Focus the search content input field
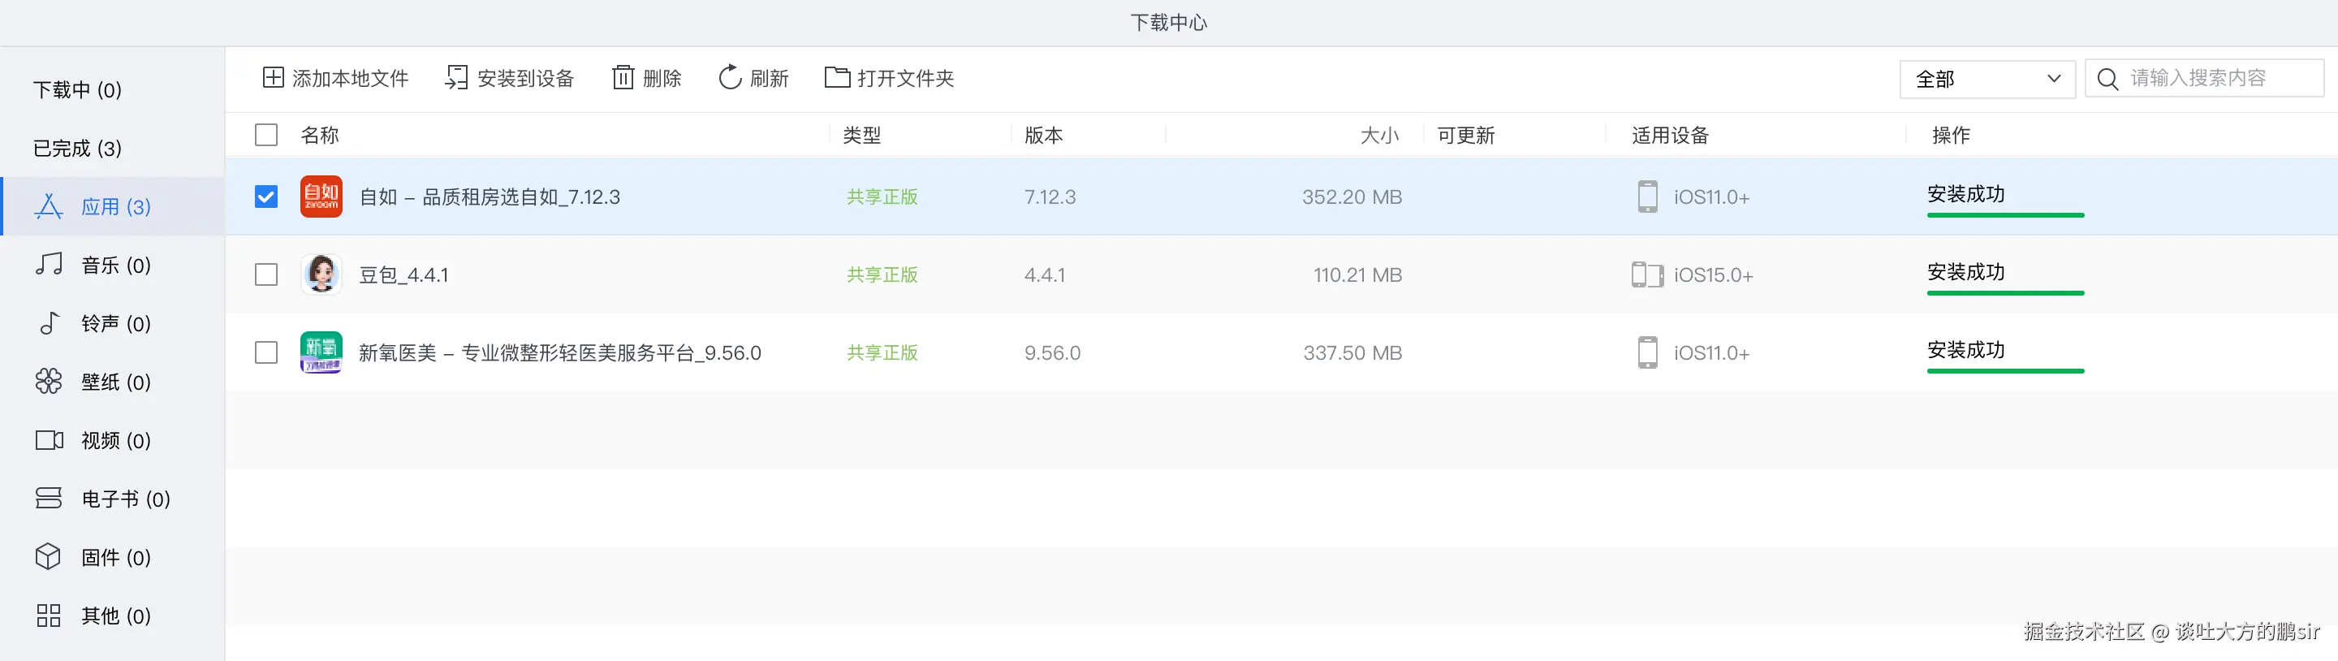2338x661 pixels. (x=2215, y=79)
